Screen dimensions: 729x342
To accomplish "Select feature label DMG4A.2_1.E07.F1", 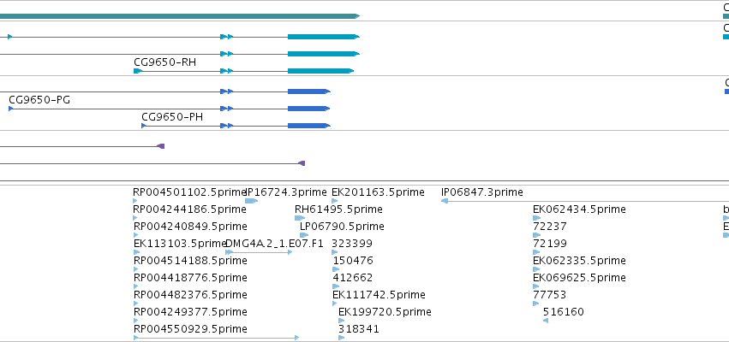I will [274, 244].
